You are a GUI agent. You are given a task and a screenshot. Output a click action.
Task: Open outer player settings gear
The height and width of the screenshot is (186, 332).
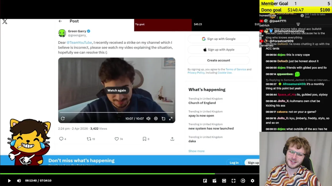[252, 181]
